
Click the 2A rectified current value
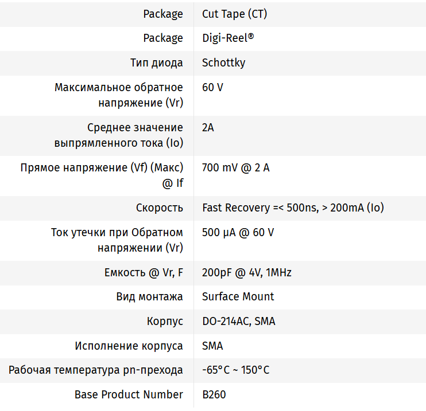(x=208, y=127)
